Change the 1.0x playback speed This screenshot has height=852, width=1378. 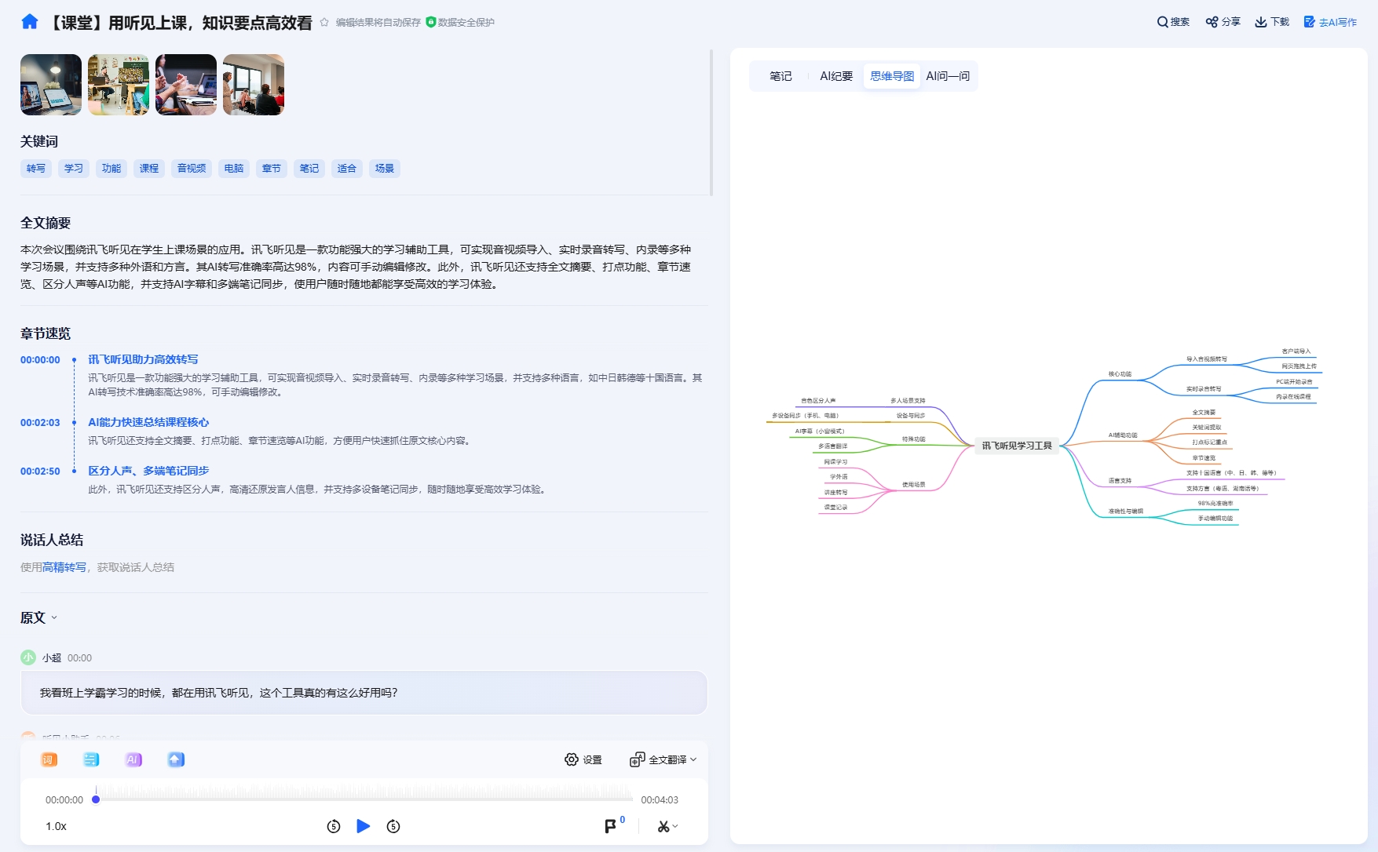(56, 826)
